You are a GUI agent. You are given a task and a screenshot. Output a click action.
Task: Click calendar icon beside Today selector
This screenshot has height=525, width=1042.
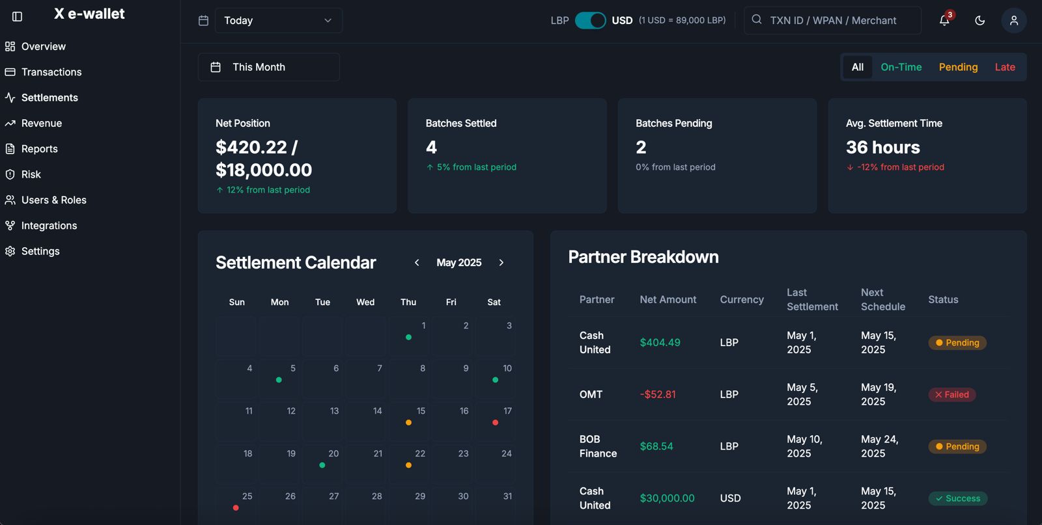click(203, 20)
